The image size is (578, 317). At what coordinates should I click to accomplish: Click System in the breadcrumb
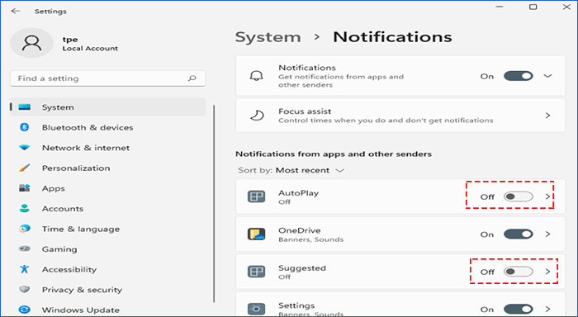tap(268, 37)
